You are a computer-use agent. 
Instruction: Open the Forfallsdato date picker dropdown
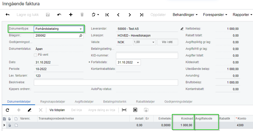point(138,62)
